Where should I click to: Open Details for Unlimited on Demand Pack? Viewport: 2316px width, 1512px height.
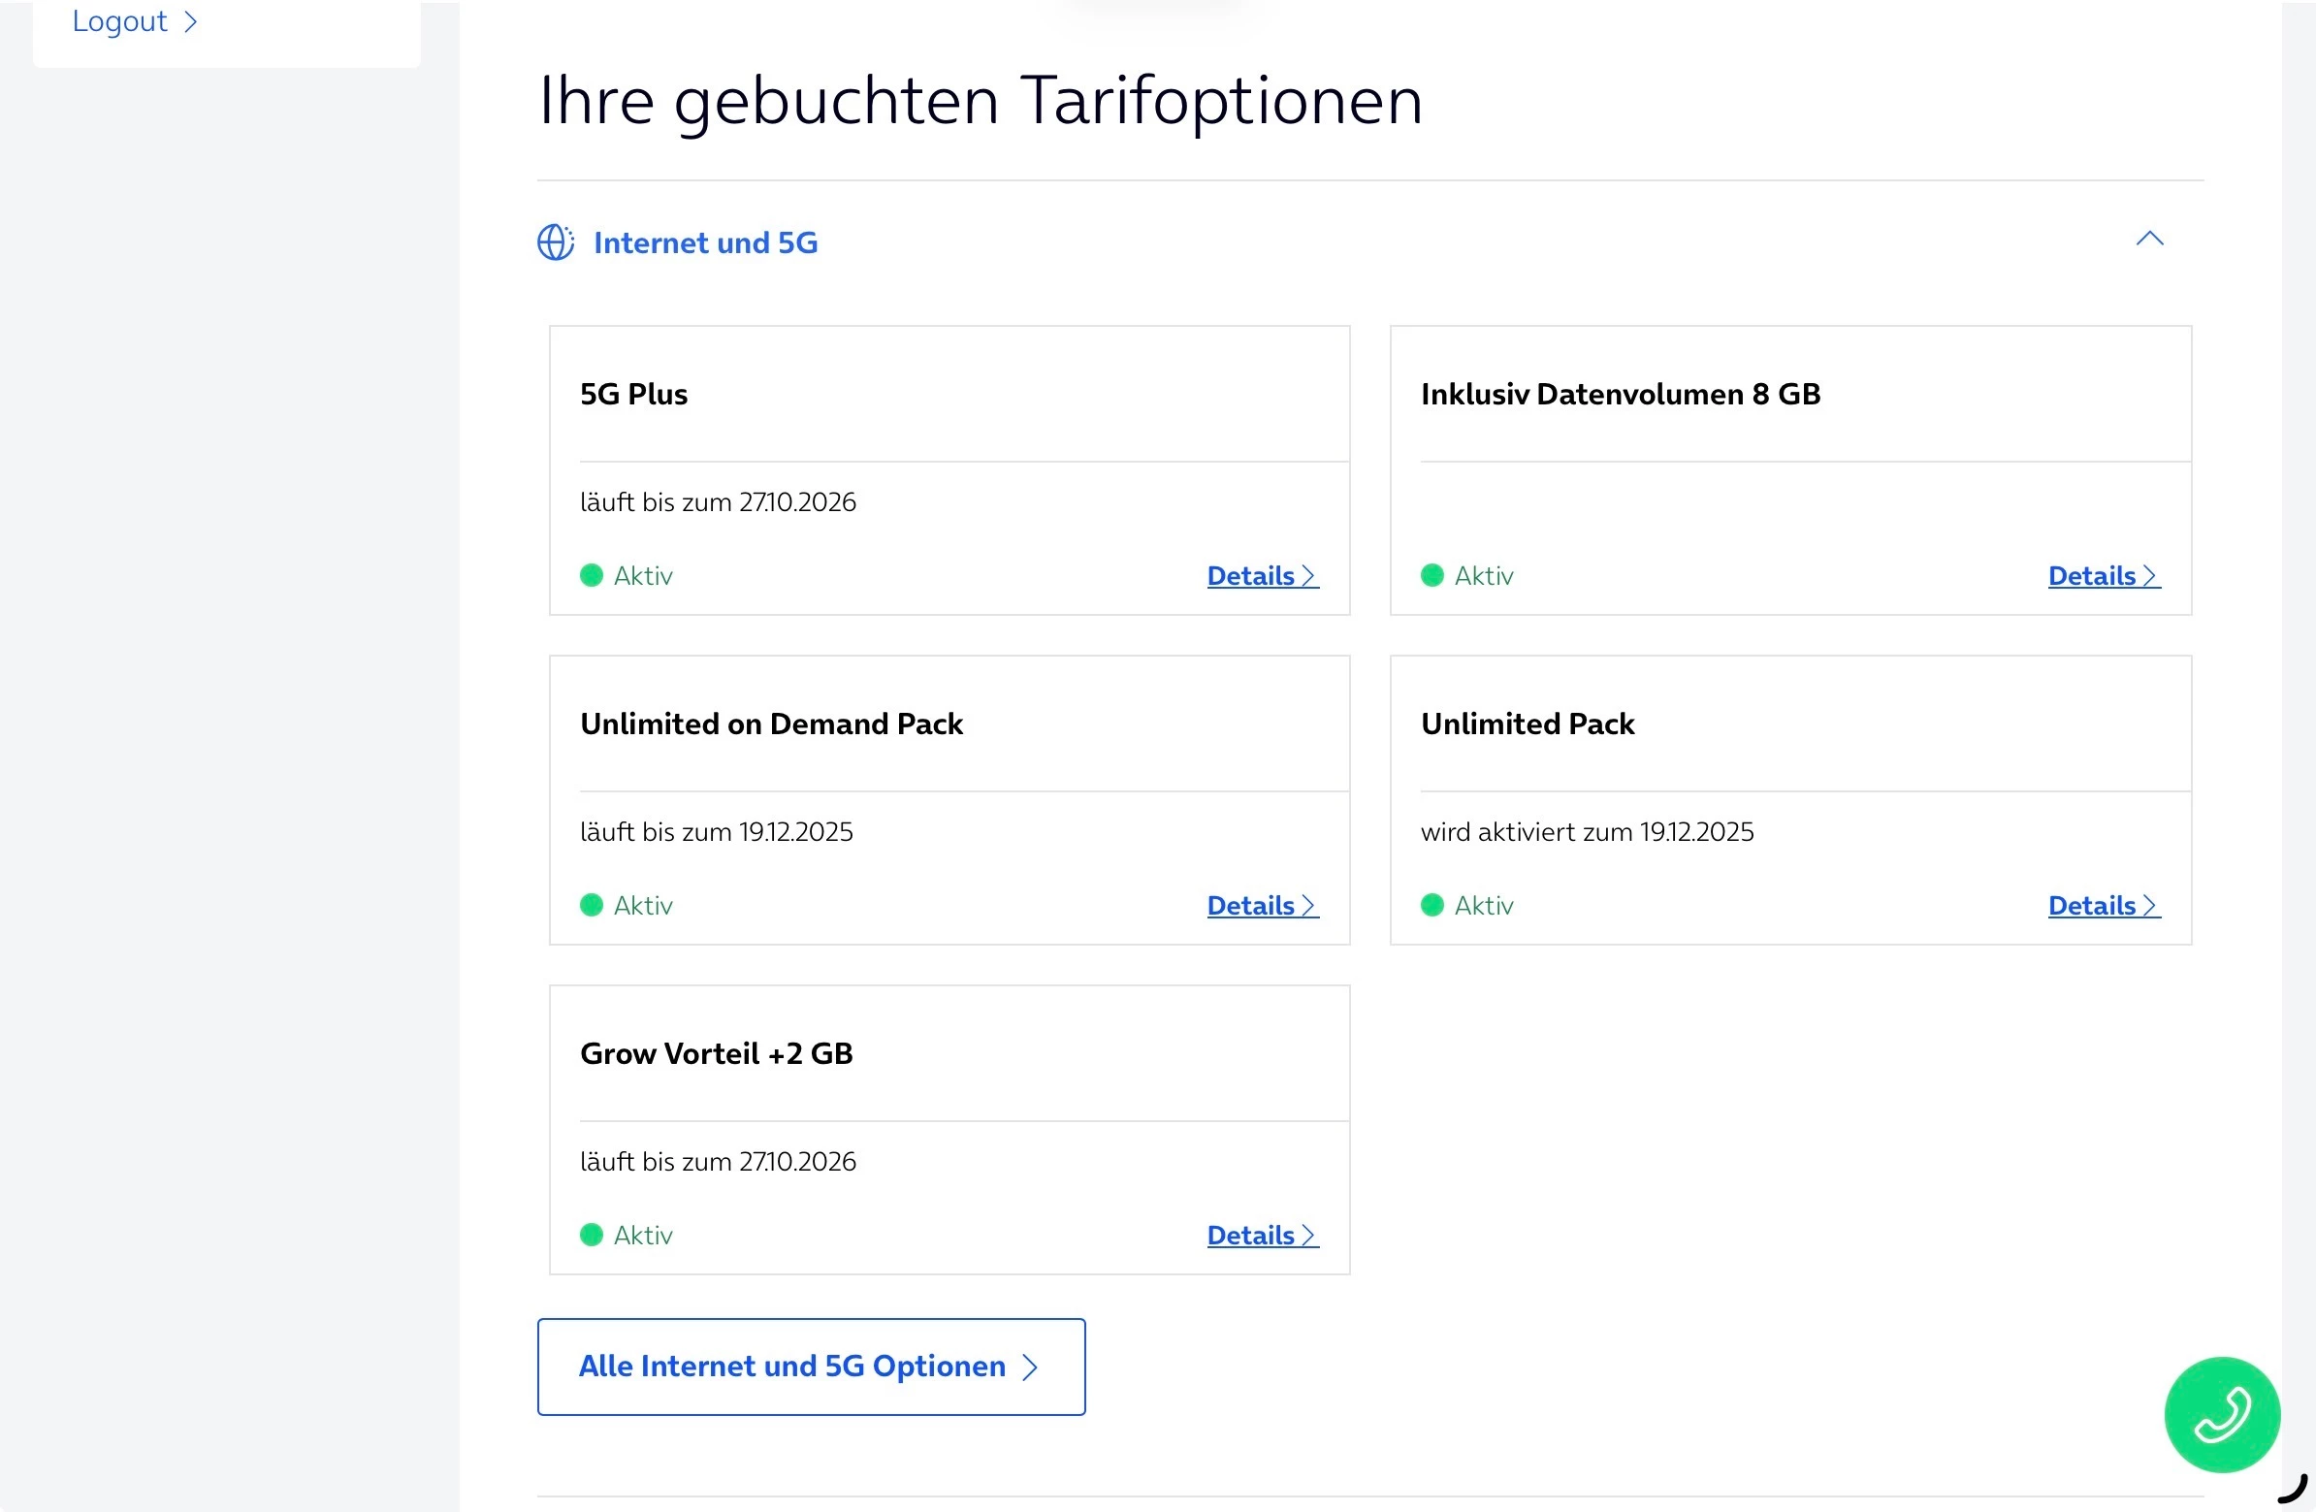click(x=1261, y=906)
